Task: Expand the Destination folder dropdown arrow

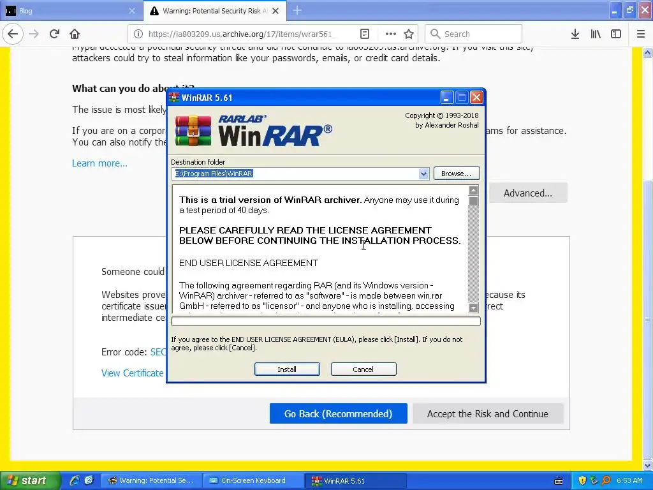Action: pyautogui.click(x=423, y=174)
